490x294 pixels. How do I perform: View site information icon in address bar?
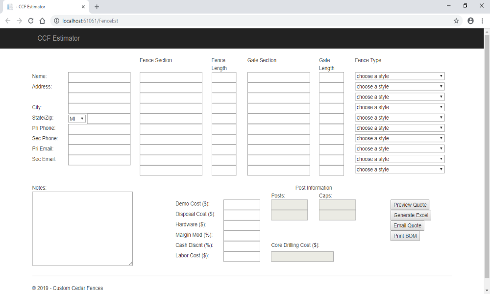(x=56, y=21)
